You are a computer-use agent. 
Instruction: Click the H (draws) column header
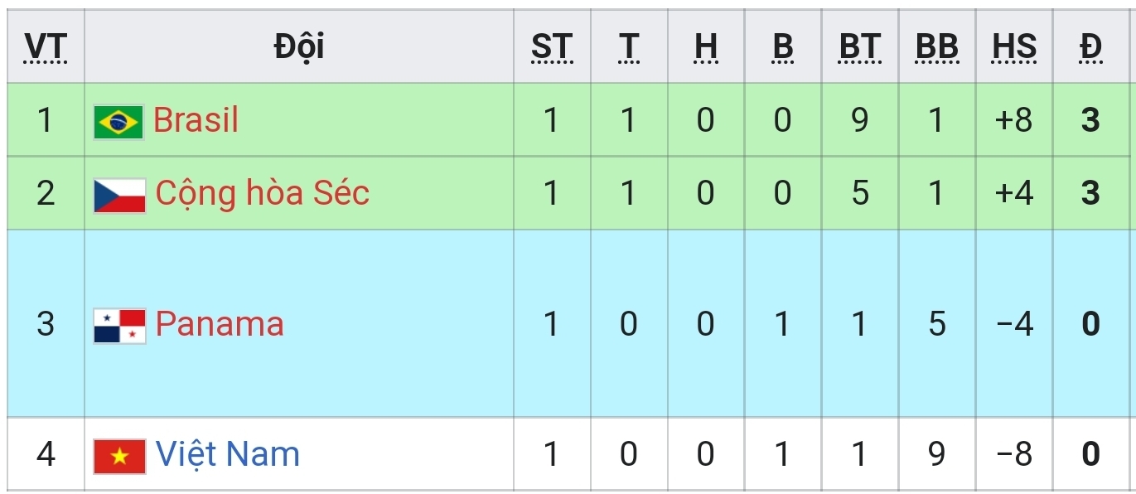(705, 47)
